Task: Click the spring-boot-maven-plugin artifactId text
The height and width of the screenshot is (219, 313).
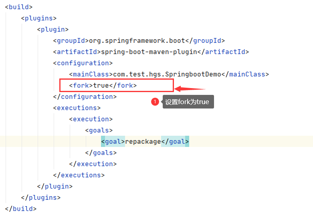Action: pos(149,52)
